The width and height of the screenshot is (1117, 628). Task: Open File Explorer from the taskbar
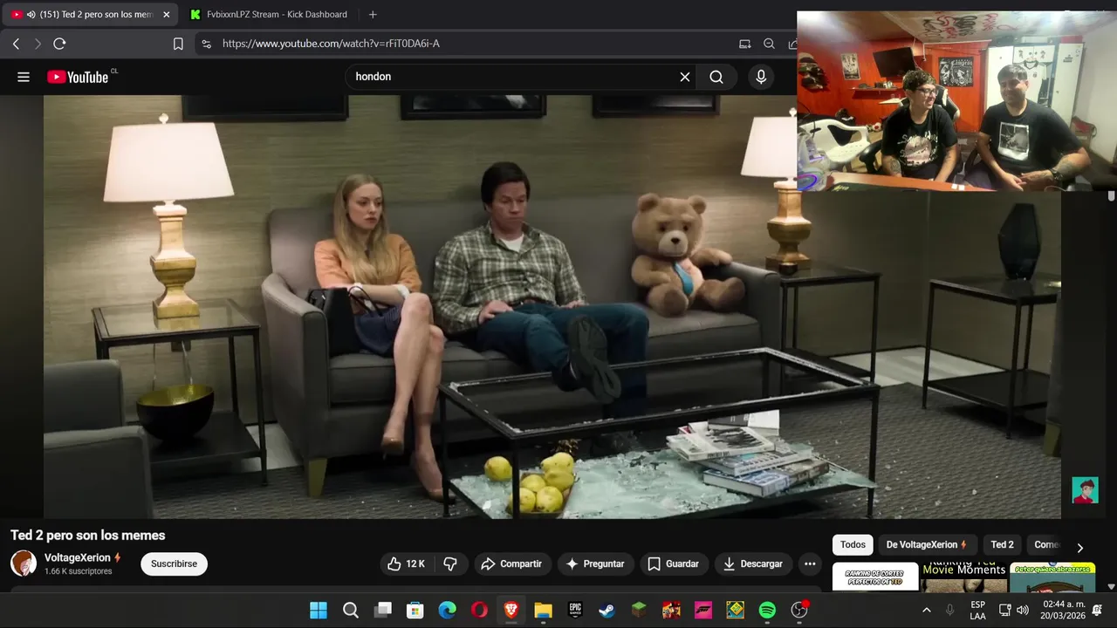tap(543, 611)
